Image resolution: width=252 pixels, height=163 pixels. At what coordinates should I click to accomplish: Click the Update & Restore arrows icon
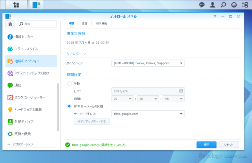pyautogui.click(x=10, y=134)
